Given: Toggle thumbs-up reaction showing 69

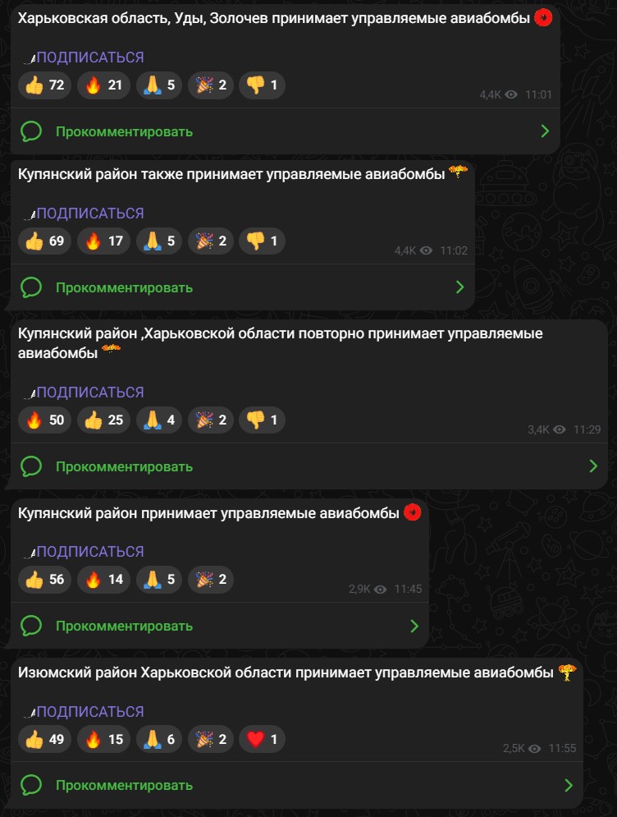Looking at the screenshot, I should tap(45, 241).
